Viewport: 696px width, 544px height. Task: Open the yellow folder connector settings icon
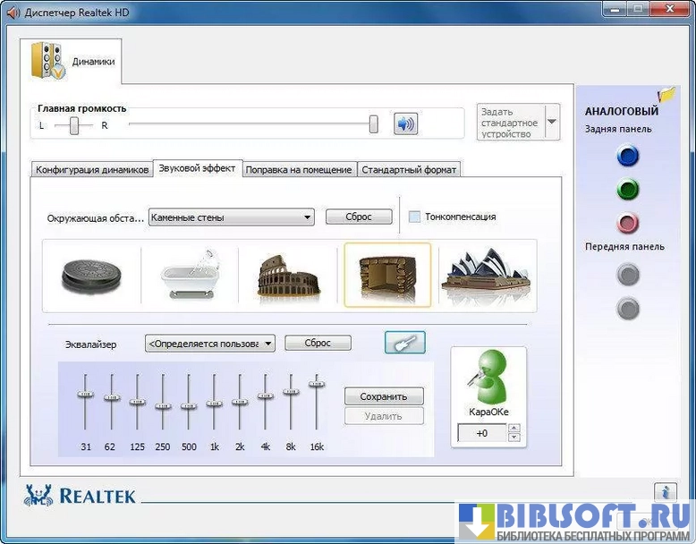pos(666,94)
